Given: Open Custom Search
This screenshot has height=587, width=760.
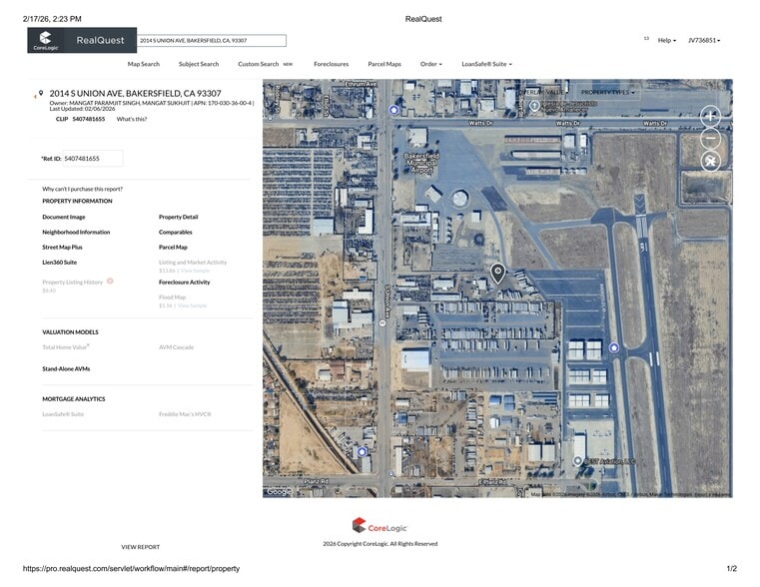Looking at the screenshot, I should [259, 64].
